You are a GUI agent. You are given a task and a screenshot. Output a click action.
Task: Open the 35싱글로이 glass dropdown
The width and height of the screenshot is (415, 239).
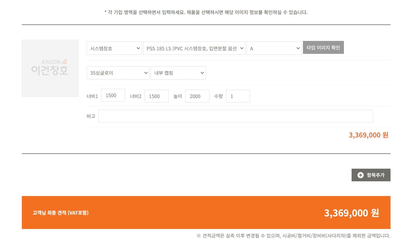coord(118,73)
